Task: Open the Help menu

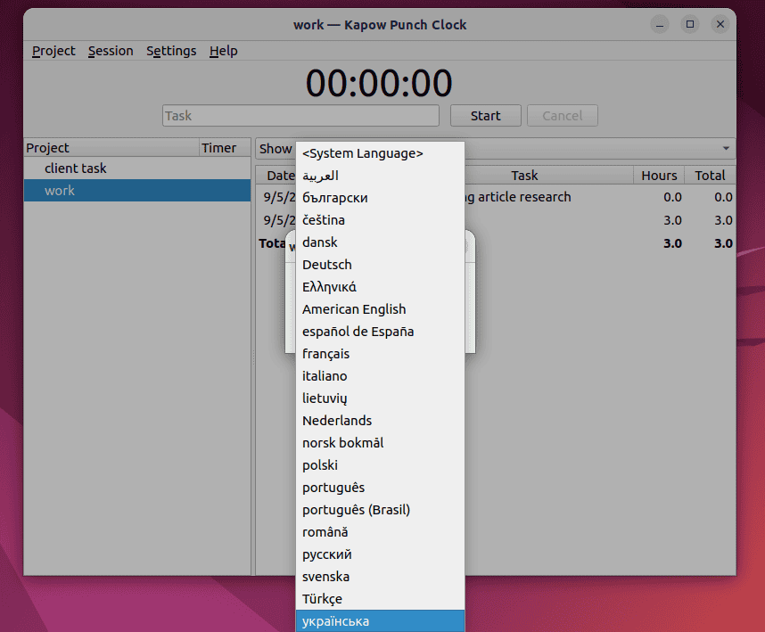Action: 223,51
